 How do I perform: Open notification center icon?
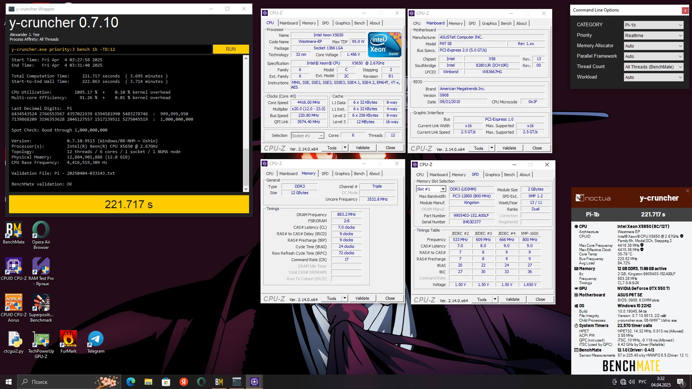click(681, 382)
